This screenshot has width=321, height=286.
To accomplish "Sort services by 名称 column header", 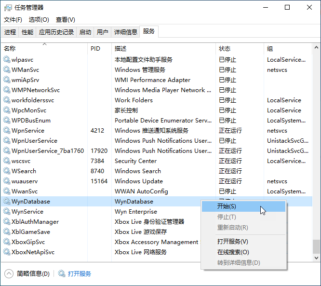I will point(10,49).
